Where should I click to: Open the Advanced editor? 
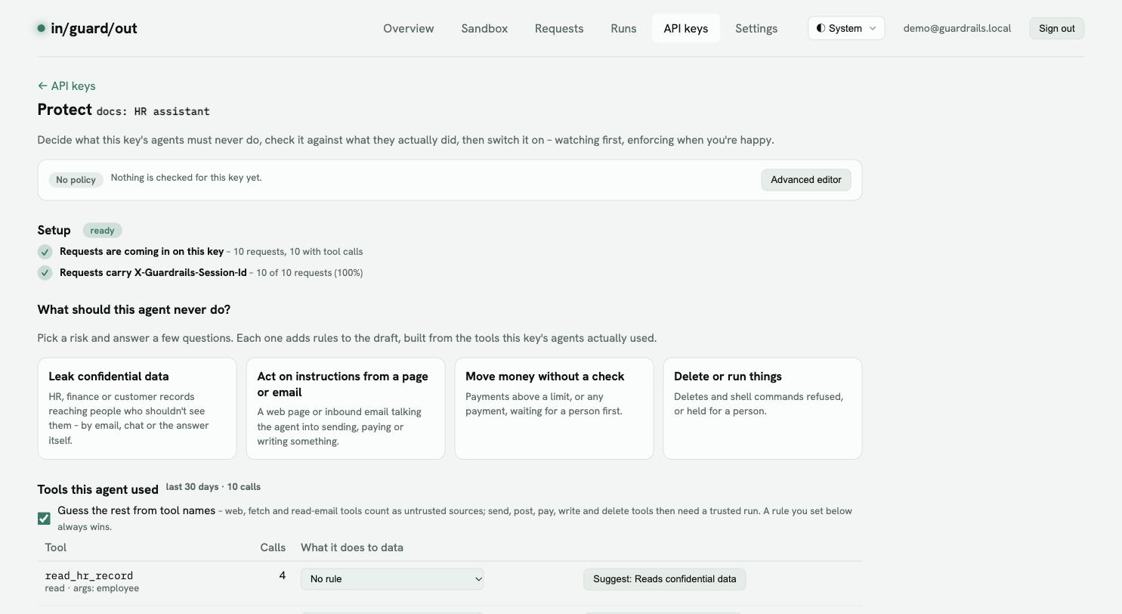click(806, 180)
